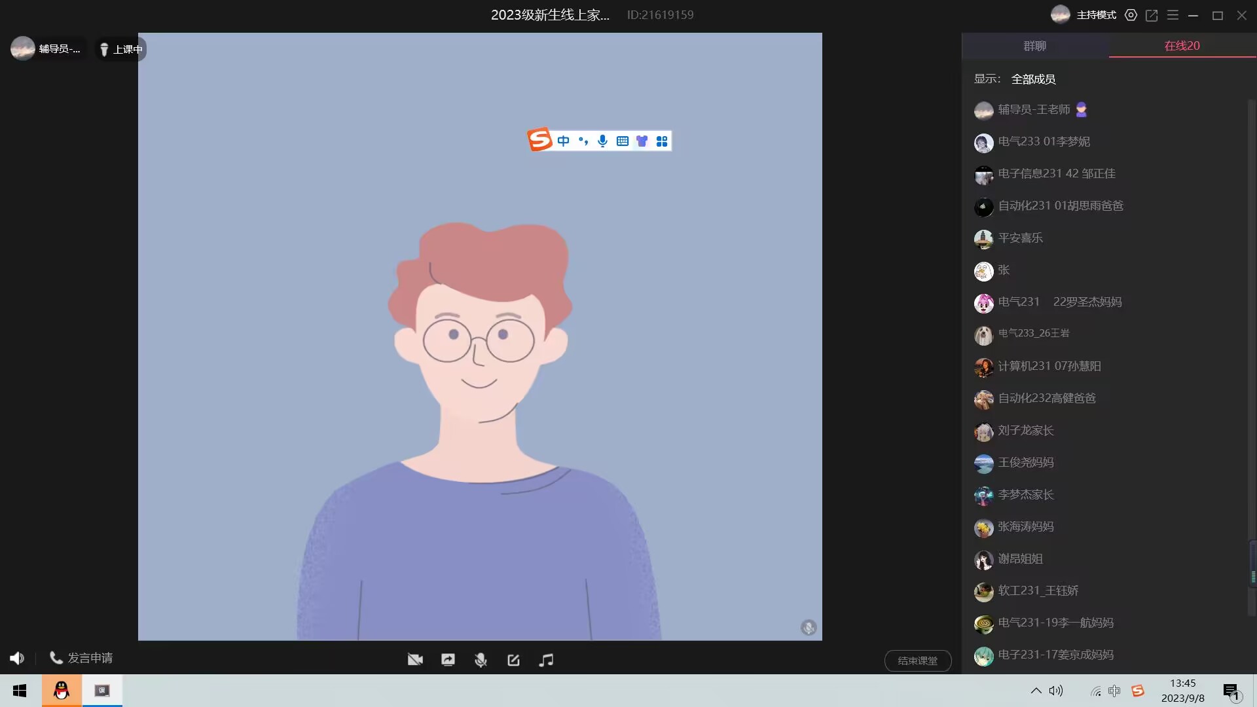The image size is (1257, 707).
Task: End class with 结束课堂 button
Action: coord(917,661)
